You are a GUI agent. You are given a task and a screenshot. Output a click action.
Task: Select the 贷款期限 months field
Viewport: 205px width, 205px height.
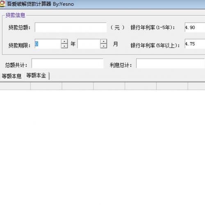pos(89,44)
